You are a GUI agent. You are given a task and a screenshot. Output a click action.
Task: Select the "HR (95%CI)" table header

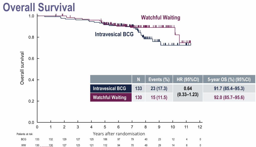click(x=188, y=79)
